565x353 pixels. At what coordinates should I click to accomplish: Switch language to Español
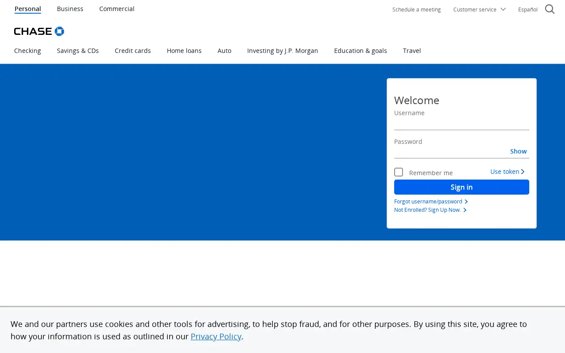528,9
